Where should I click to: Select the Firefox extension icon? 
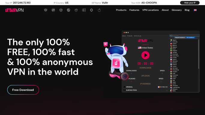click(x=76, y=10)
